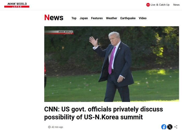Open the Japan news section

click(x=84, y=18)
